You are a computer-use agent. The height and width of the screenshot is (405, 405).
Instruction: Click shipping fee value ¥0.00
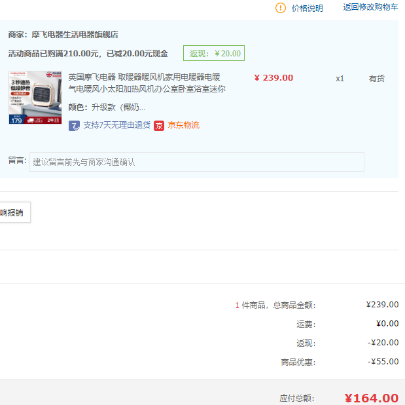pyautogui.click(x=387, y=324)
